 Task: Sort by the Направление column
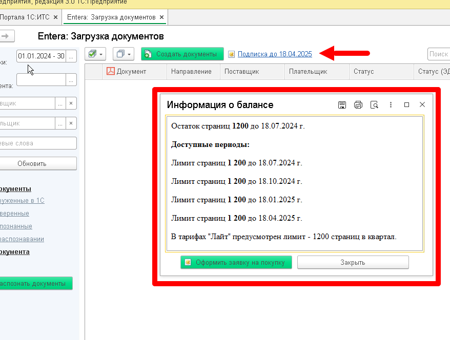pos(193,71)
